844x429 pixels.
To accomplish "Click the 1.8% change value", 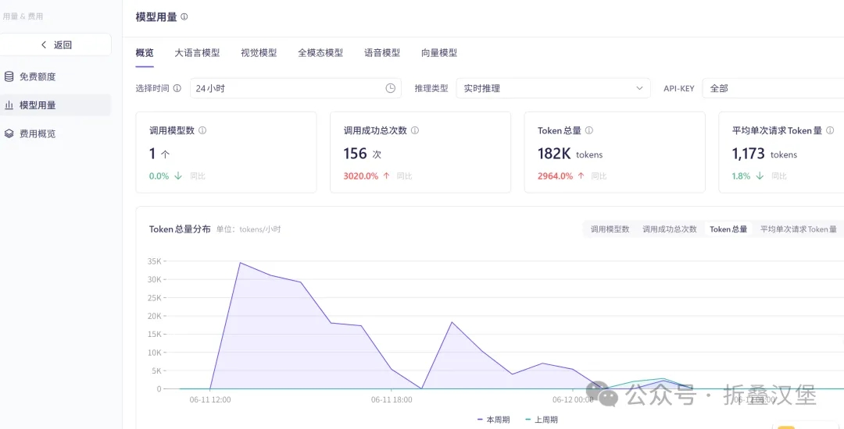I will click(x=741, y=175).
